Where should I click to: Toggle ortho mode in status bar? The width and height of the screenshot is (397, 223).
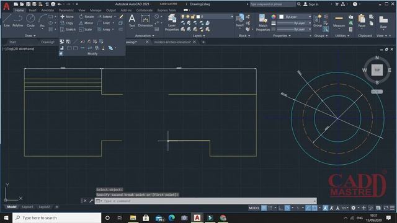click(281, 208)
